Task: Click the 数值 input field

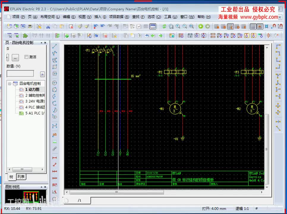Action: pos(20,74)
